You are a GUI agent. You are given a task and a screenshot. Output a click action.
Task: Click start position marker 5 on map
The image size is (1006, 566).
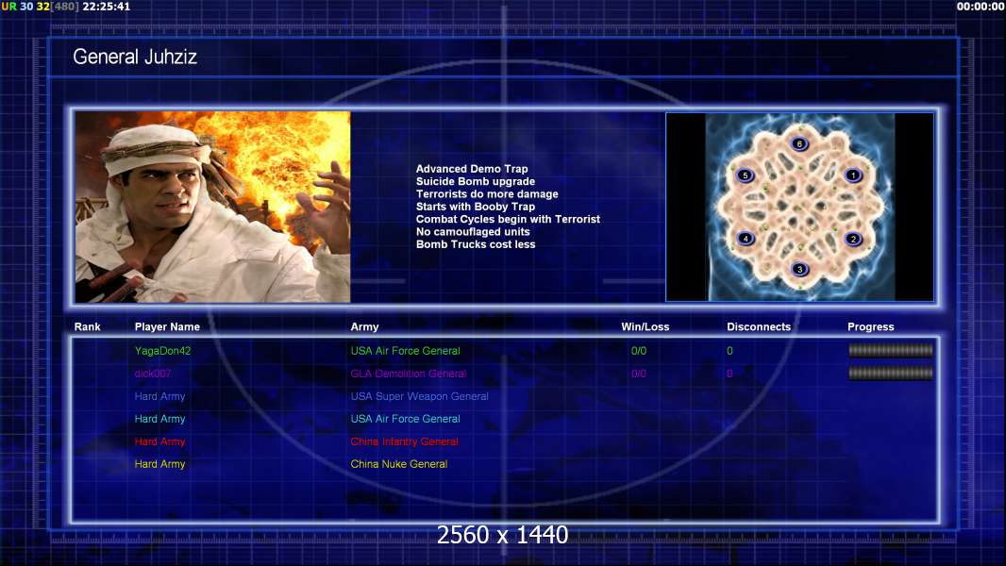745,175
